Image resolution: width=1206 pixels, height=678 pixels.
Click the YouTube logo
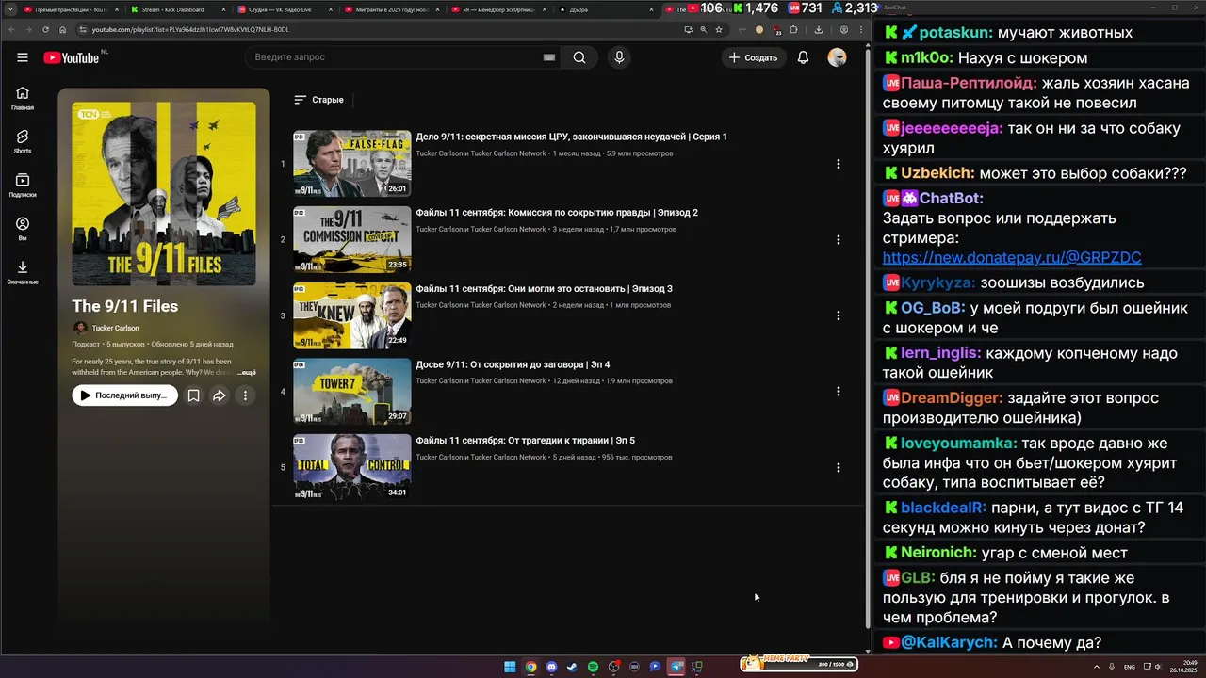[71, 57]
